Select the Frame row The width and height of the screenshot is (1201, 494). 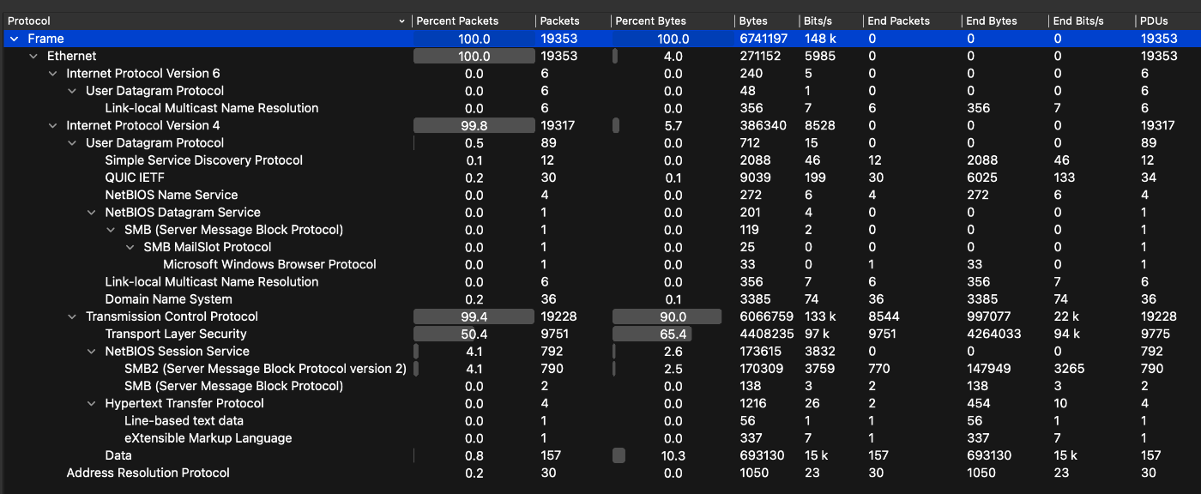[x=600, y=39]
